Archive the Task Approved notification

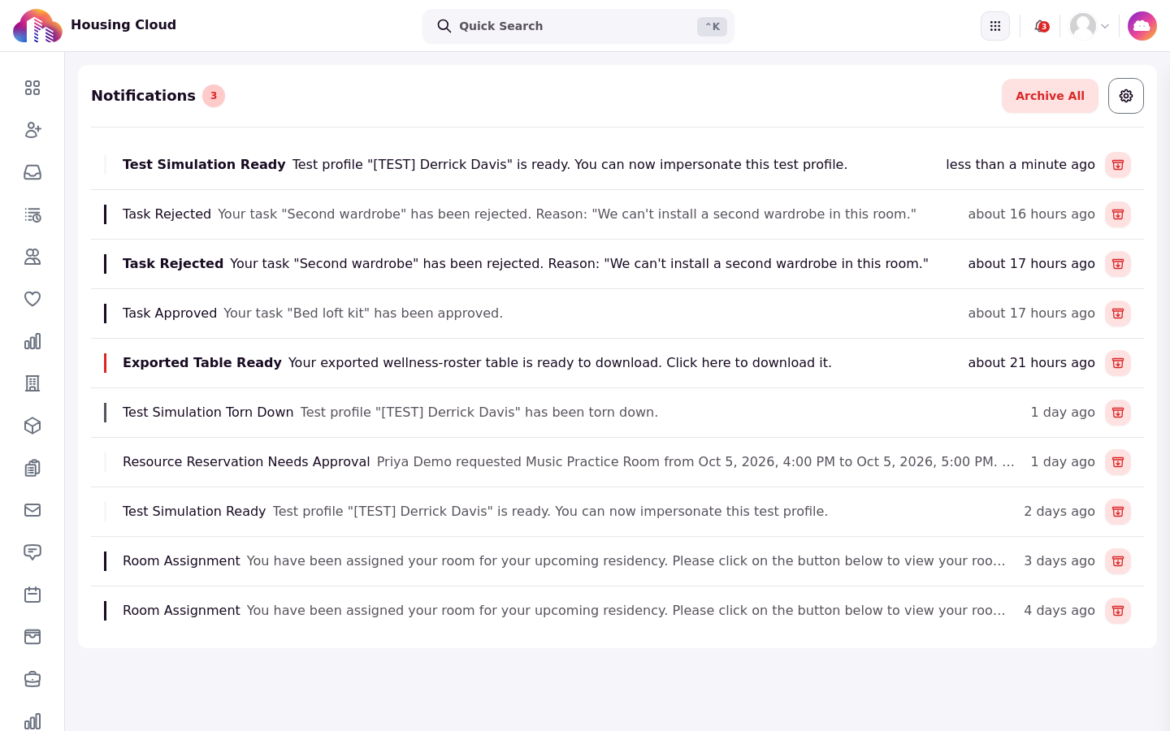(x=1118, y=314)
